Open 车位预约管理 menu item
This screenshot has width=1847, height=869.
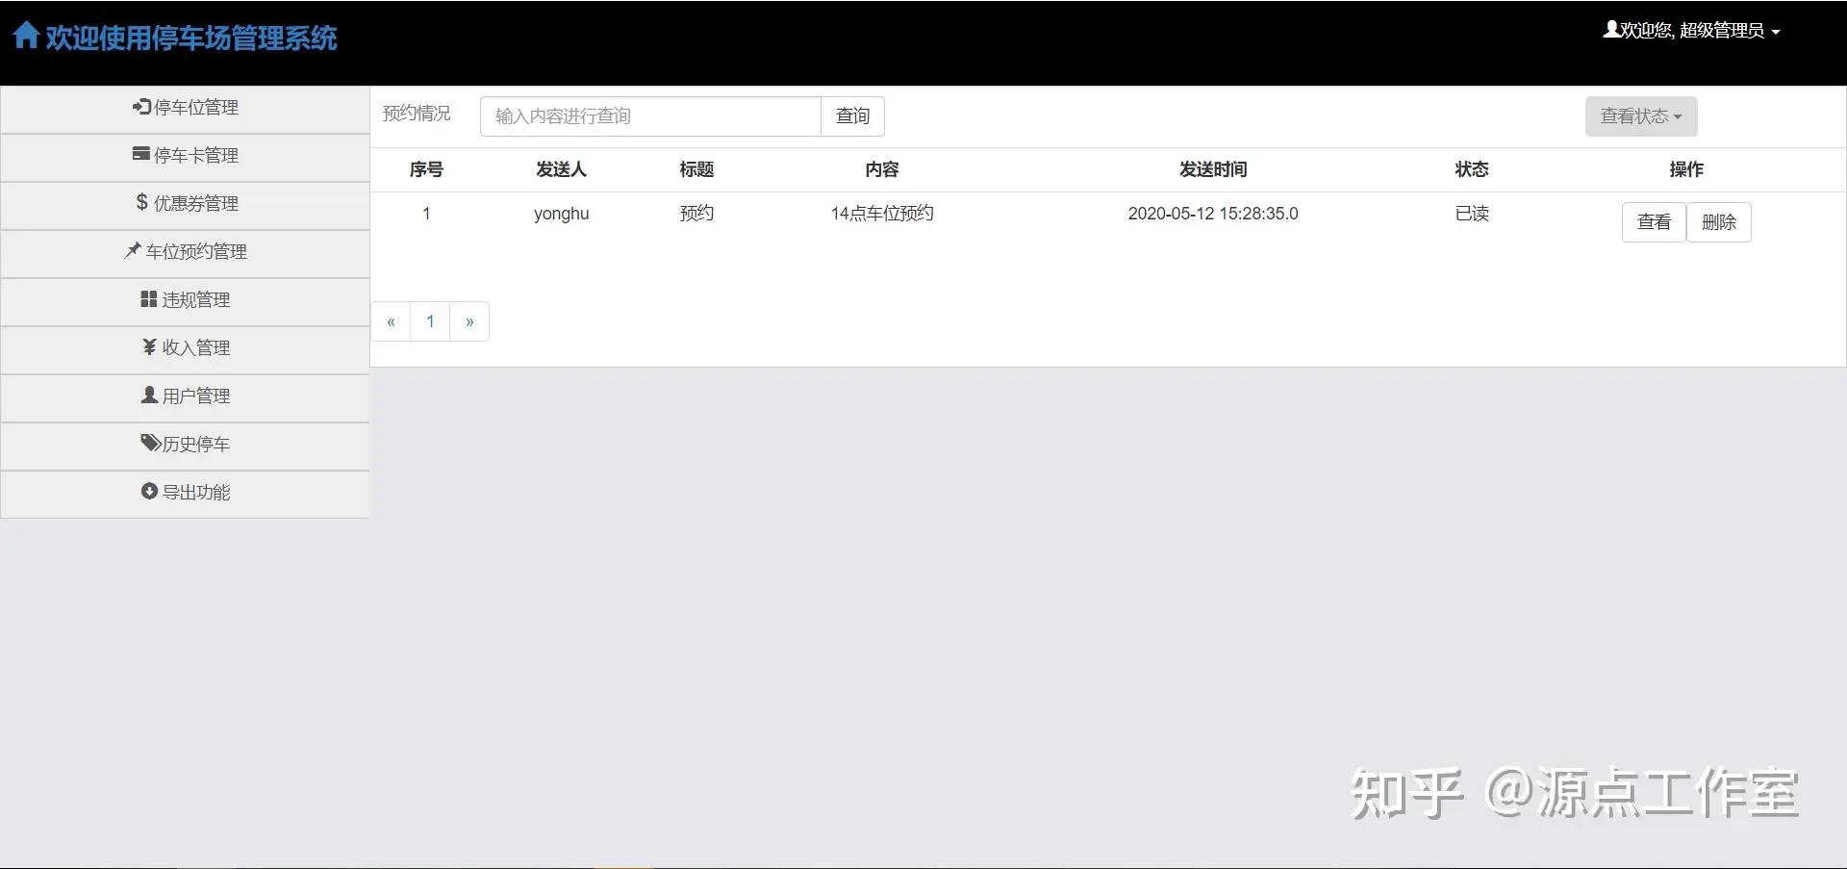click(x=186, y=253)
